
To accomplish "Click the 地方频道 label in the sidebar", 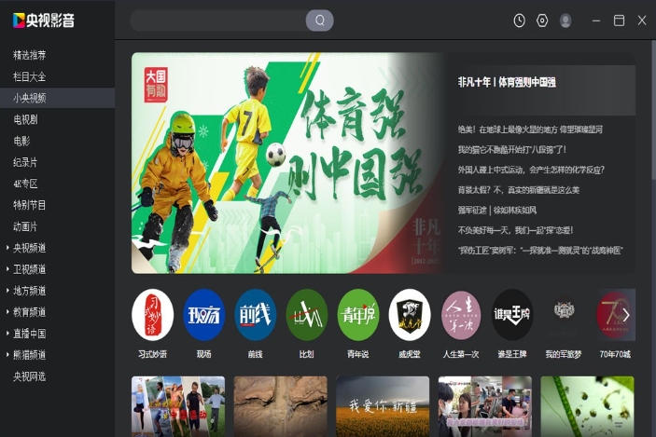I will [x=29, y=291].
